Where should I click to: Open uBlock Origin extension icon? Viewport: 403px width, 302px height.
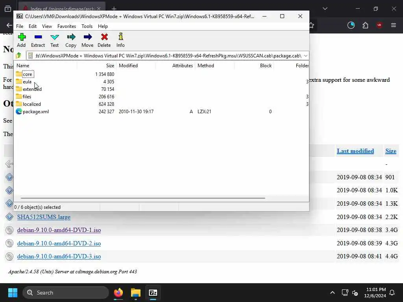(x=379, y=25)
